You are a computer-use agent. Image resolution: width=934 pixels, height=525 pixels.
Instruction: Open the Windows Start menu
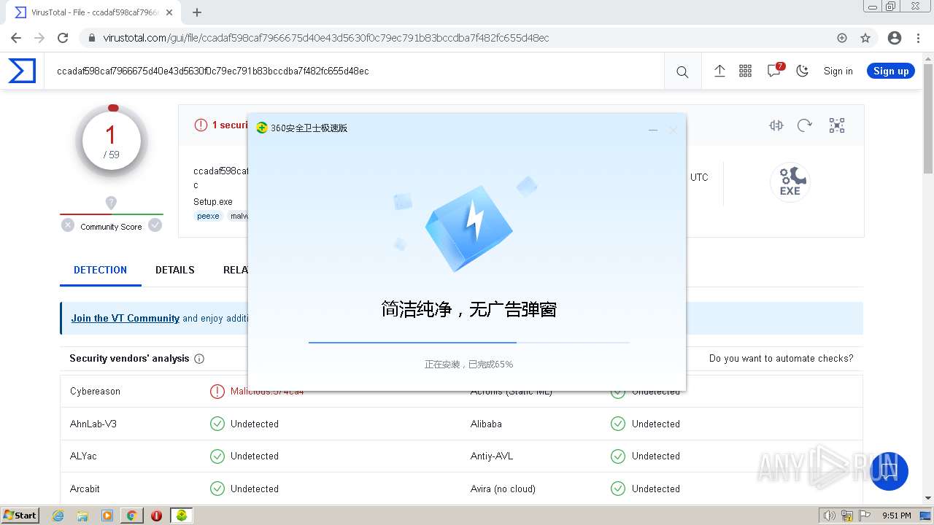tap(20, 515)
